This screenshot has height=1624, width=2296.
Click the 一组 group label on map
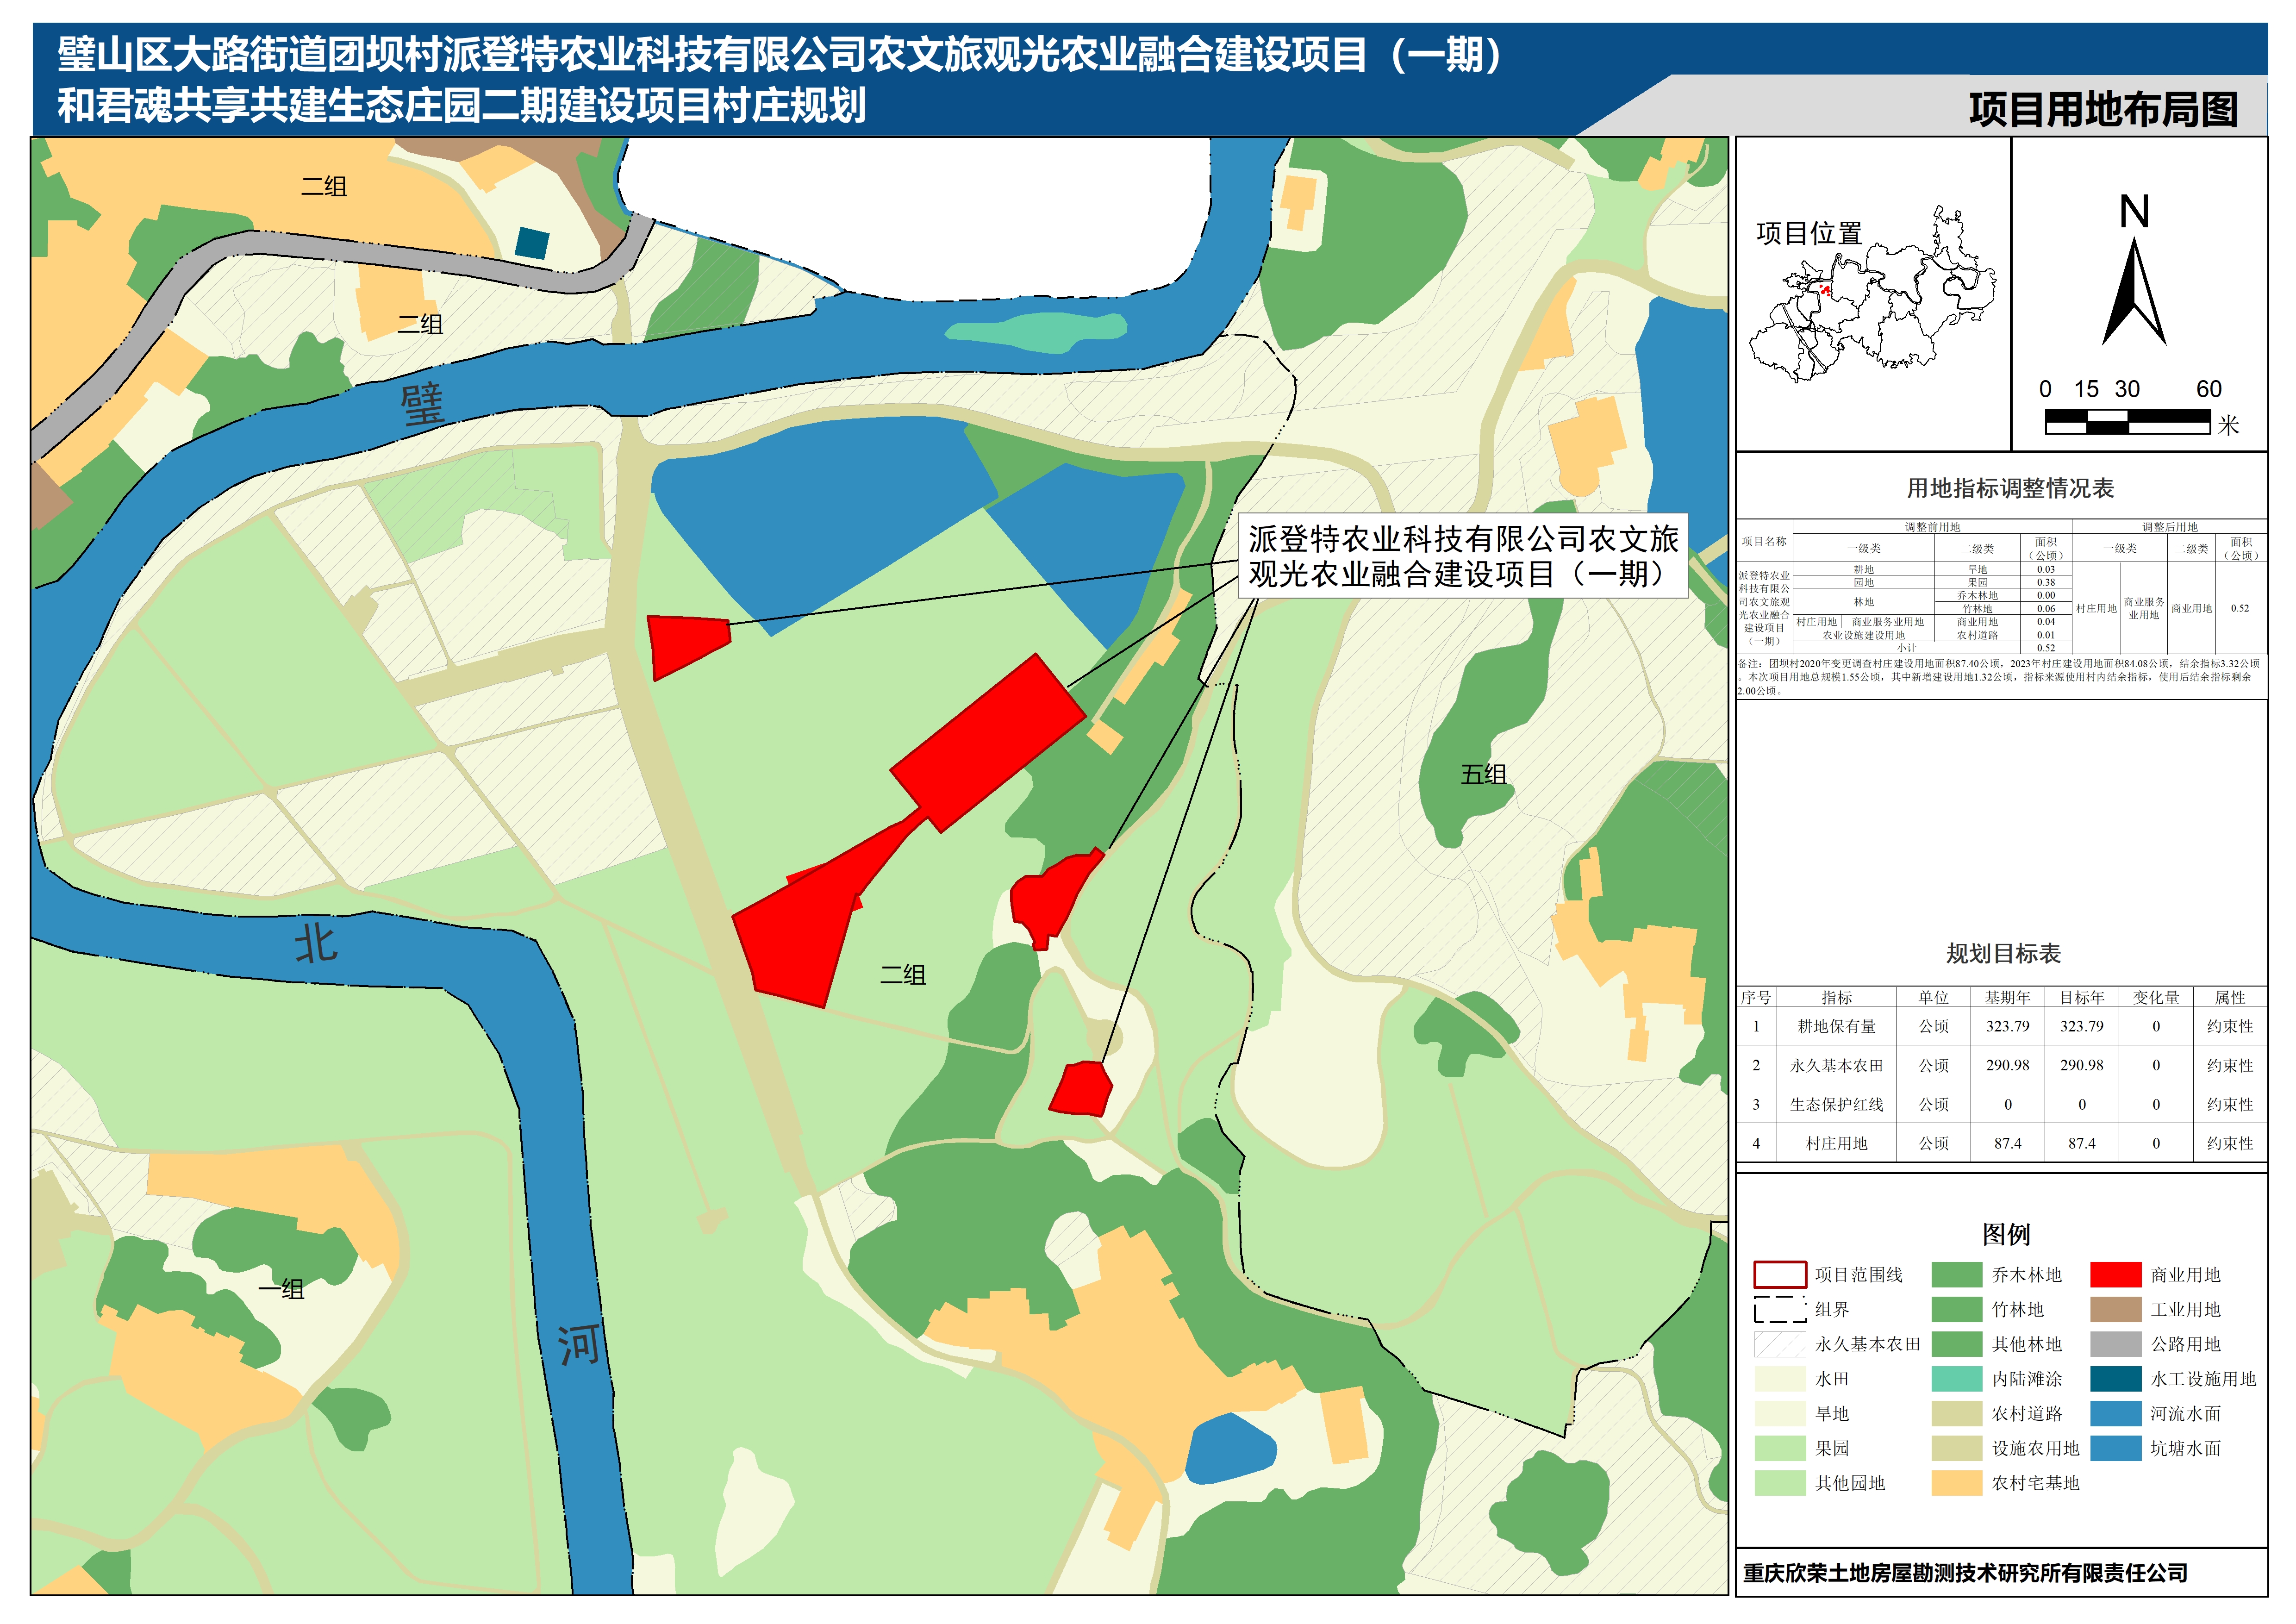(281, 1289)
